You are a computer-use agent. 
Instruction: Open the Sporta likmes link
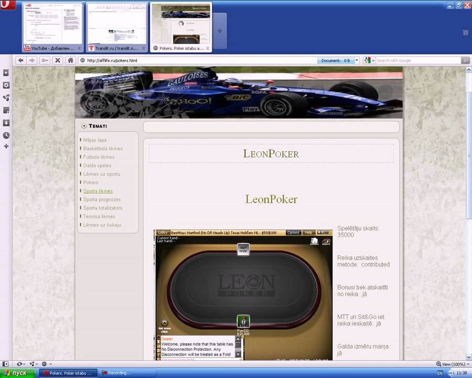click(x=98, y=191)
